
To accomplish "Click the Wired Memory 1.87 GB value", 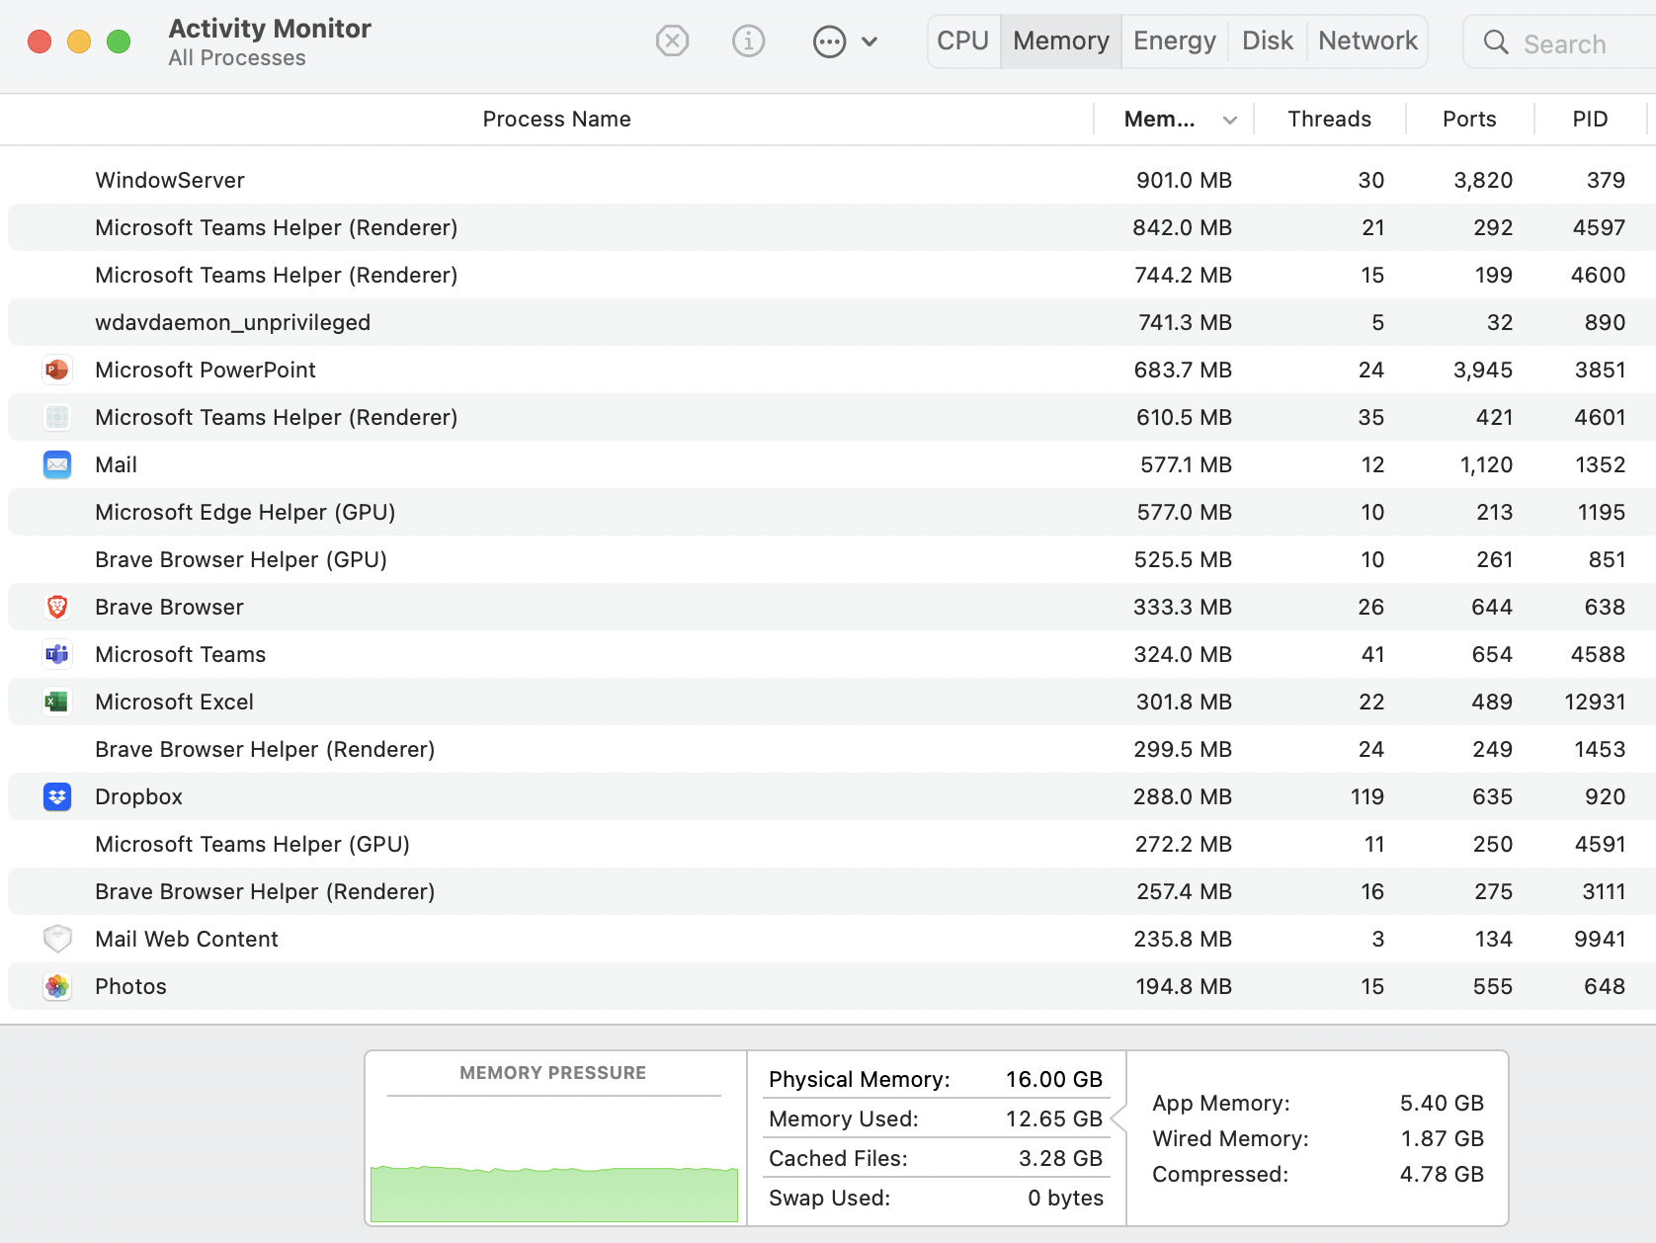I will (1442, 1139).
